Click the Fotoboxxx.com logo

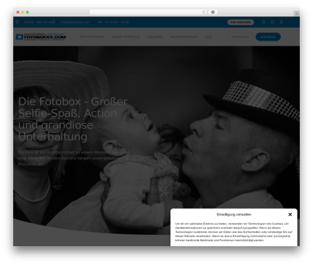click(41, 37)
